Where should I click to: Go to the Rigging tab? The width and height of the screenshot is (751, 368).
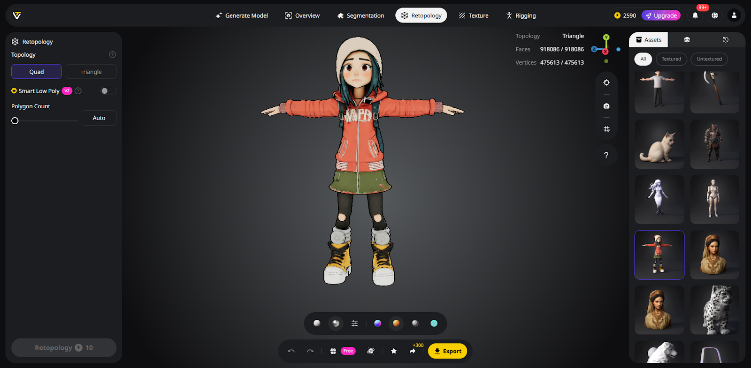(x=521, y=15)
